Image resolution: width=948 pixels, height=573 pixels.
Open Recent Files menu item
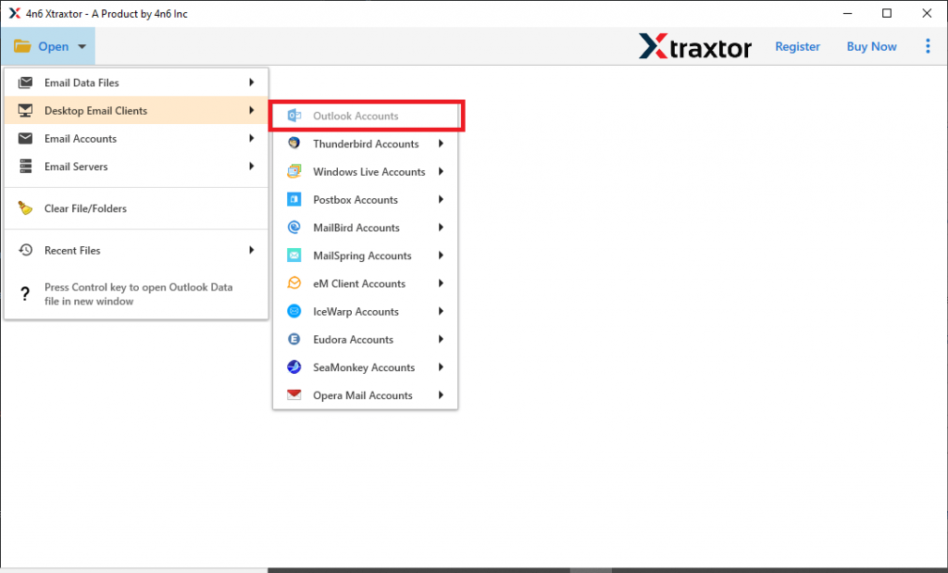(136, 250)
